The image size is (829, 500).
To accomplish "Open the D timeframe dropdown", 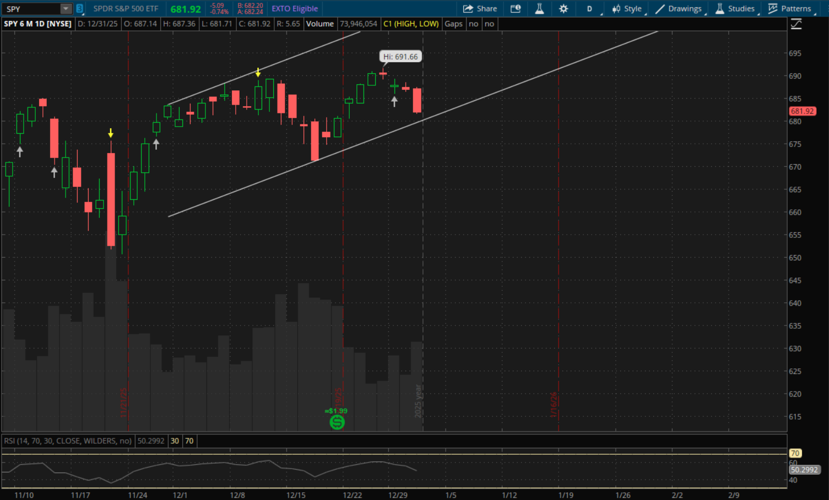I will tap(590, 9).
